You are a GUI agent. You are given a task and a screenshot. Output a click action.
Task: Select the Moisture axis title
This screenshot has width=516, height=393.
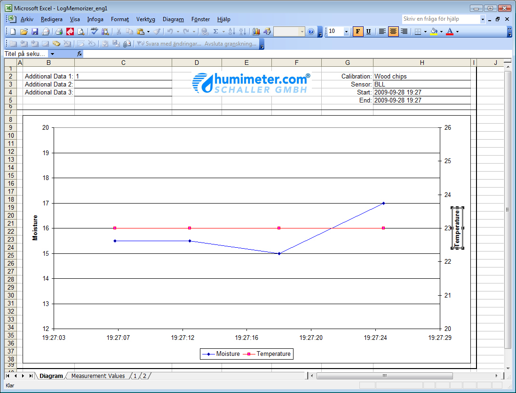pos(35,228)
